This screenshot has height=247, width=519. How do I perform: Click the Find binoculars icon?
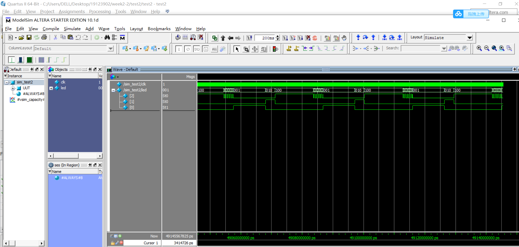[107, 37]
